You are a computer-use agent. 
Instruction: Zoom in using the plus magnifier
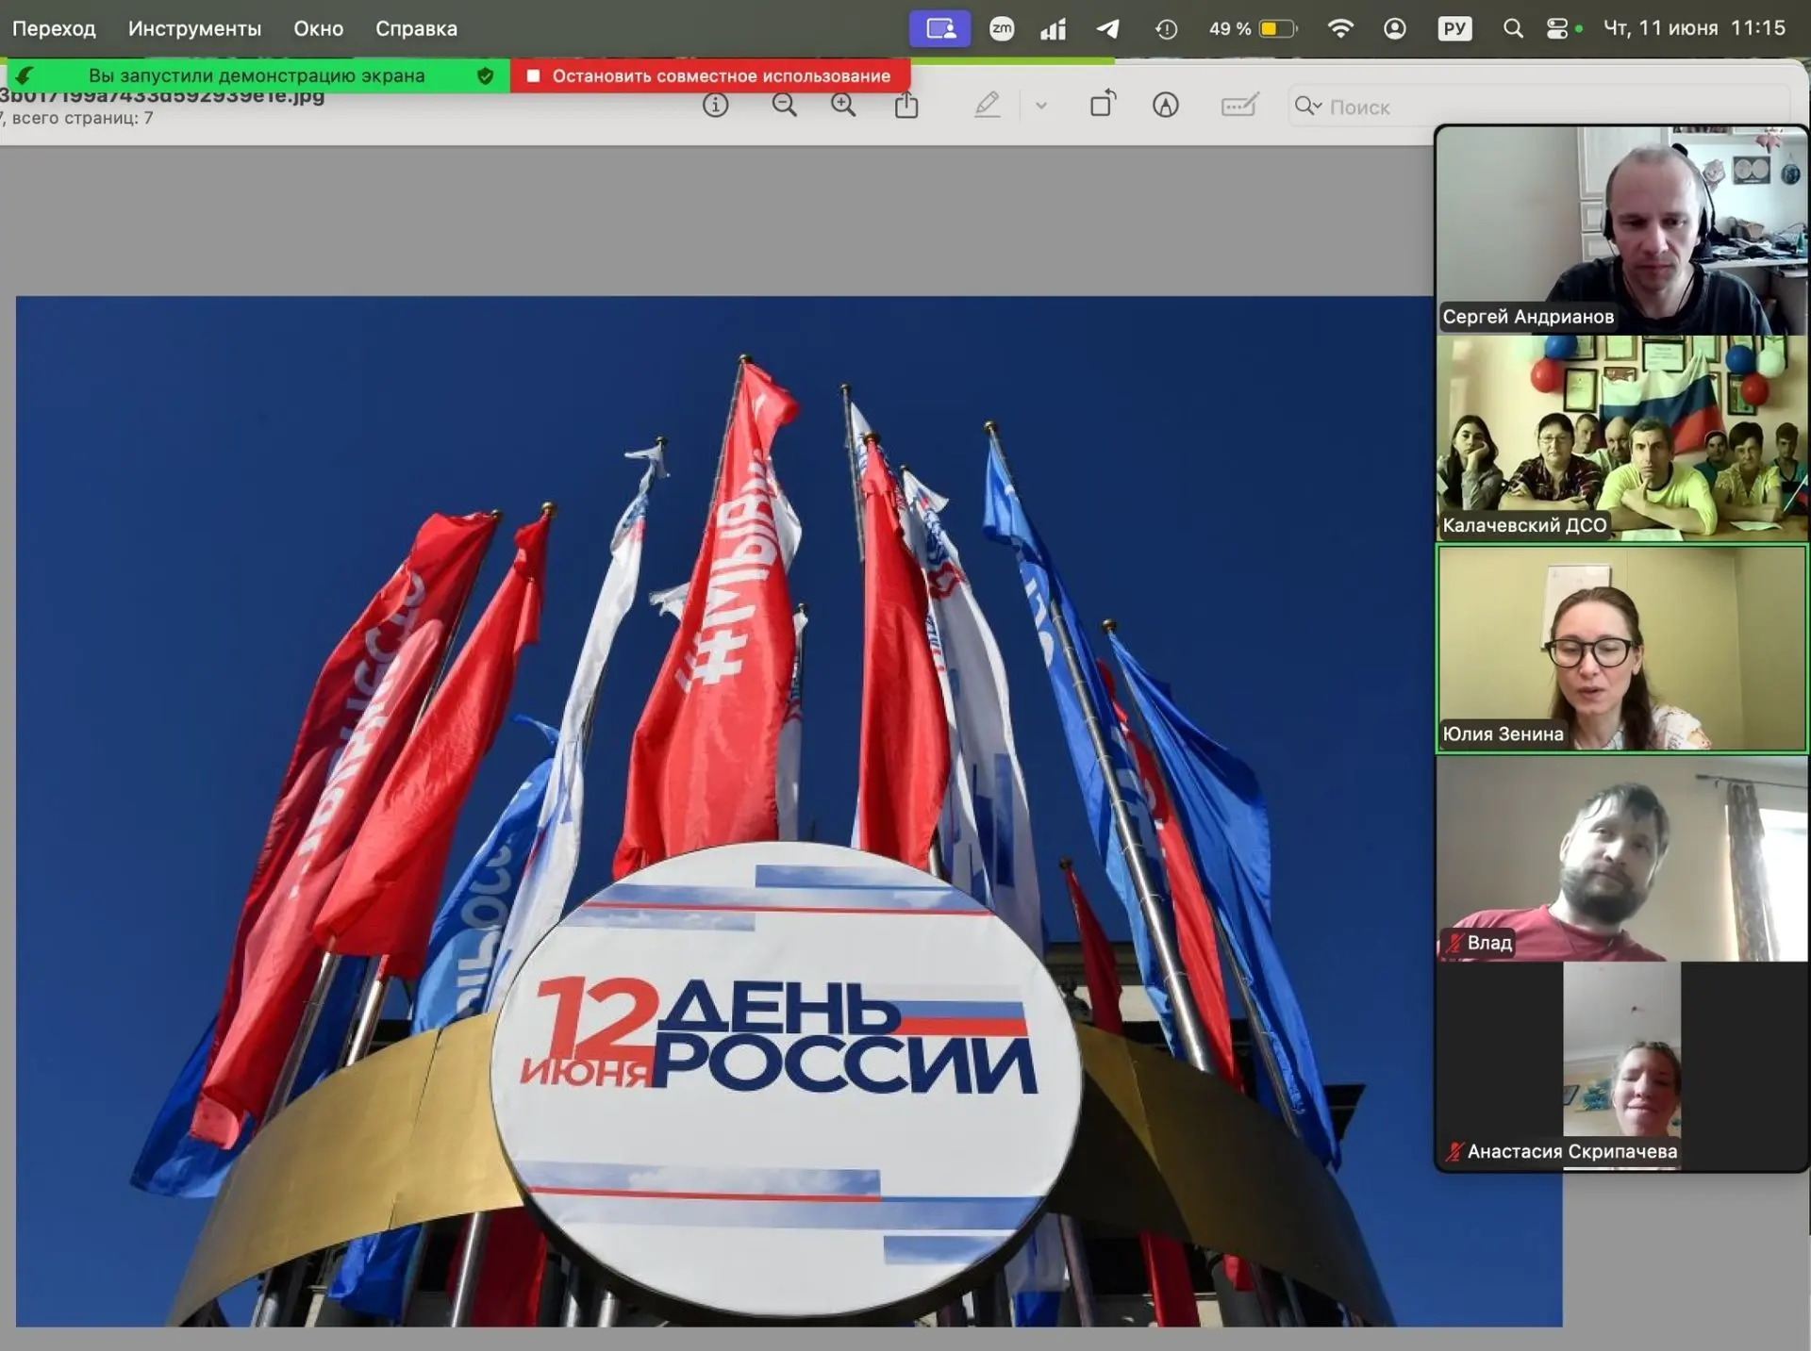pyautogui.click(x=843, y=105)
